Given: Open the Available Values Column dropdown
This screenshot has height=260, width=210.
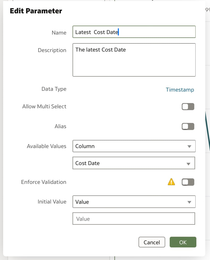Looking at the screenshot, I should (x=134, y=146).
